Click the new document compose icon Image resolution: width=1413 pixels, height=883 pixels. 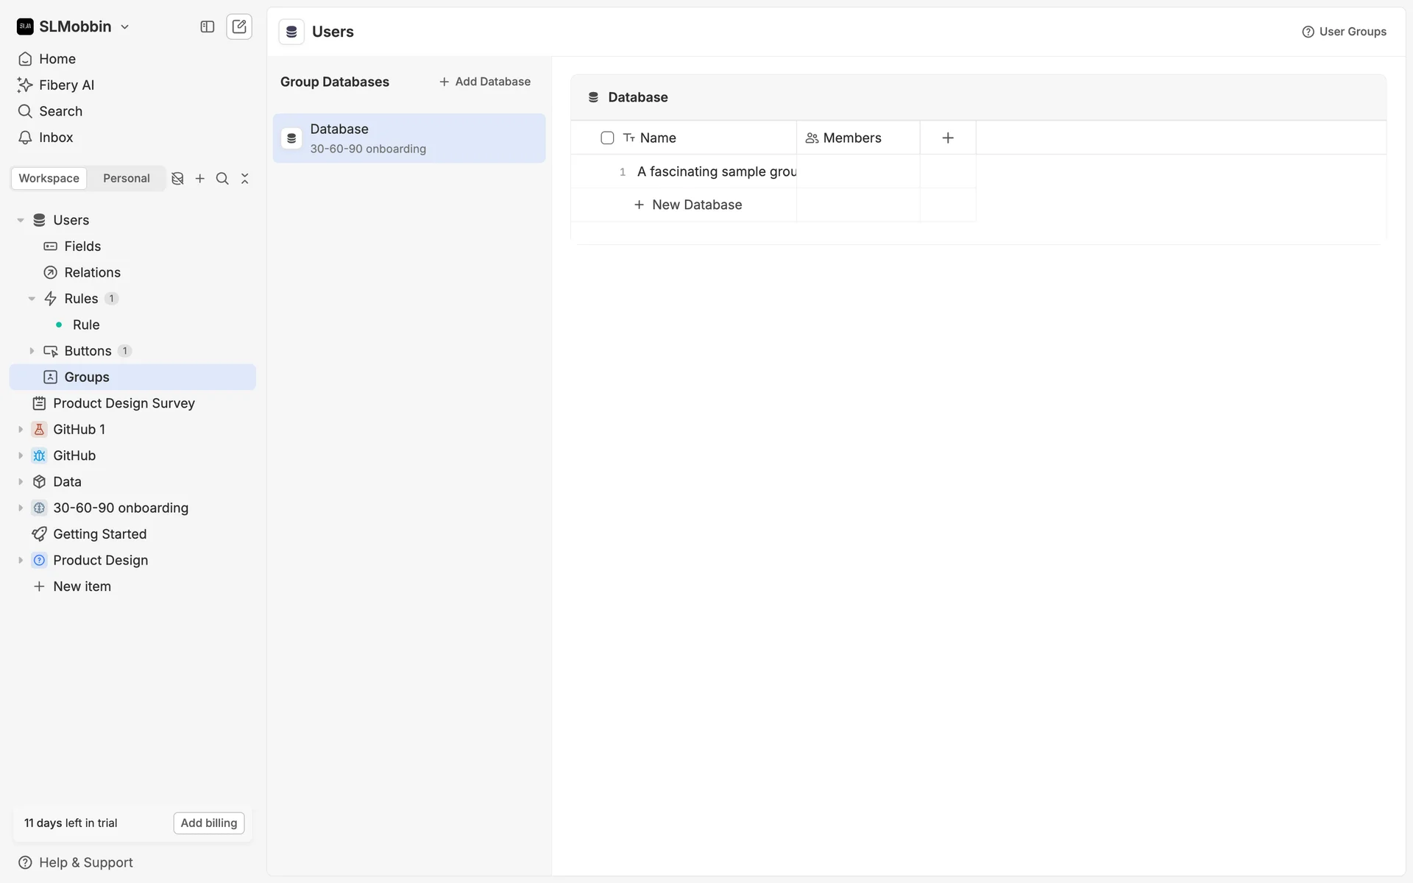(239, 26)
